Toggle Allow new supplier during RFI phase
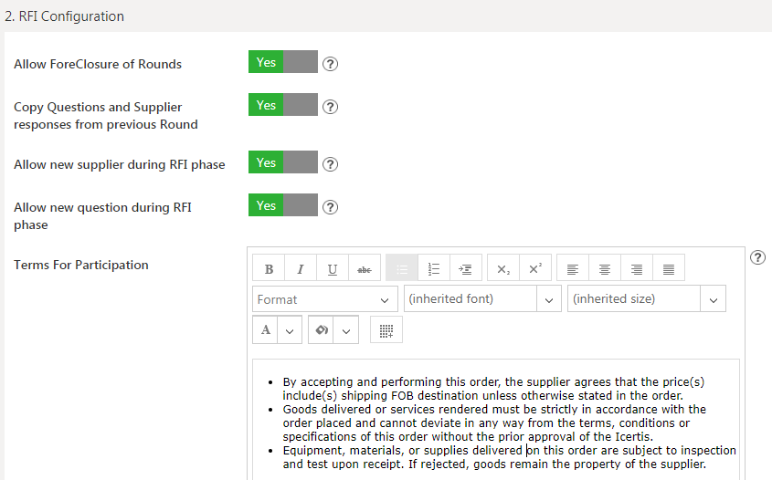This screenshot has width=772, height=480. pyautogui.click(x=282, y=163)
